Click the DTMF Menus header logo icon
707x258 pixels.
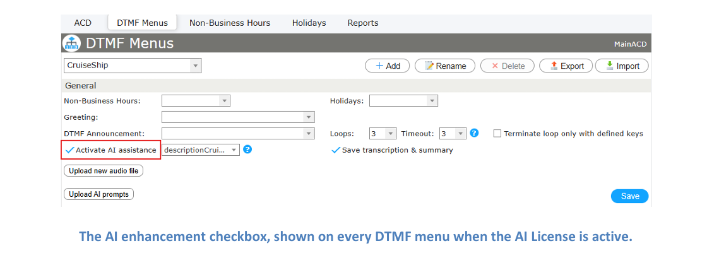[x=72, y=44]
